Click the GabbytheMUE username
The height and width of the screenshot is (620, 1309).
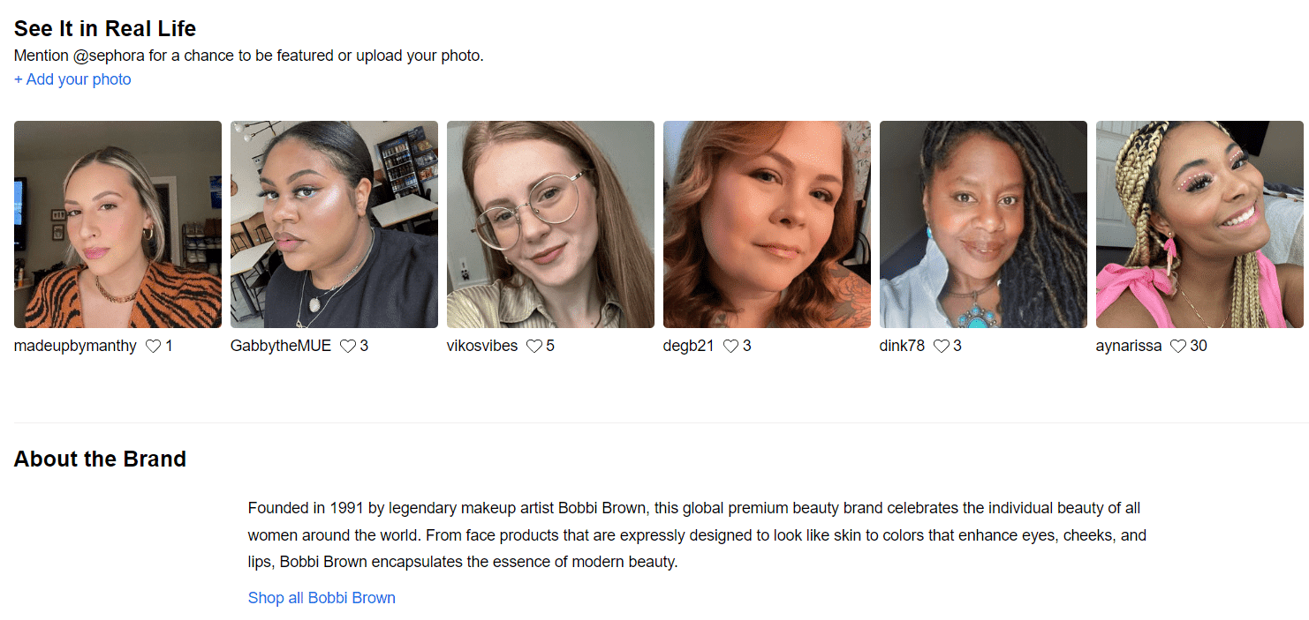click(x=281, y=346)
